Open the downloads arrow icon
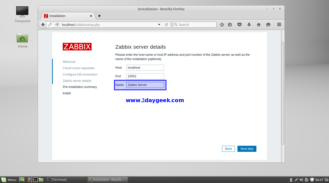 (249, 25)
